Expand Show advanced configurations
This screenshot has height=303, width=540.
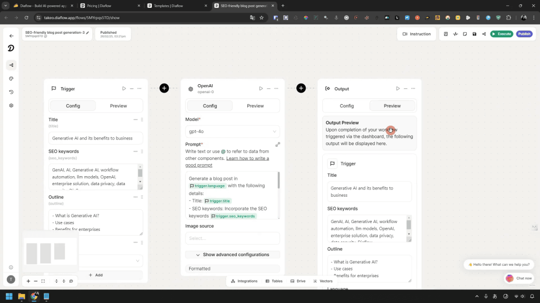tap(233, 255)
